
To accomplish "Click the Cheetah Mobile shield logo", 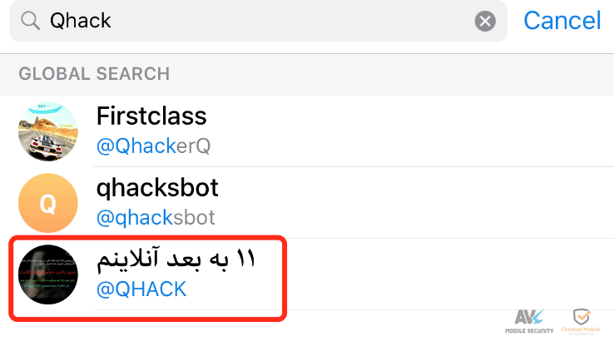I will (x=582, y=316).
